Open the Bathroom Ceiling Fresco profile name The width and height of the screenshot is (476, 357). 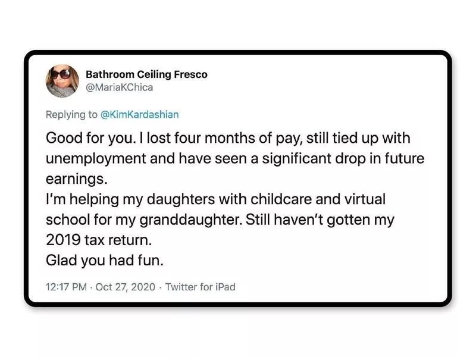(147, 75)
